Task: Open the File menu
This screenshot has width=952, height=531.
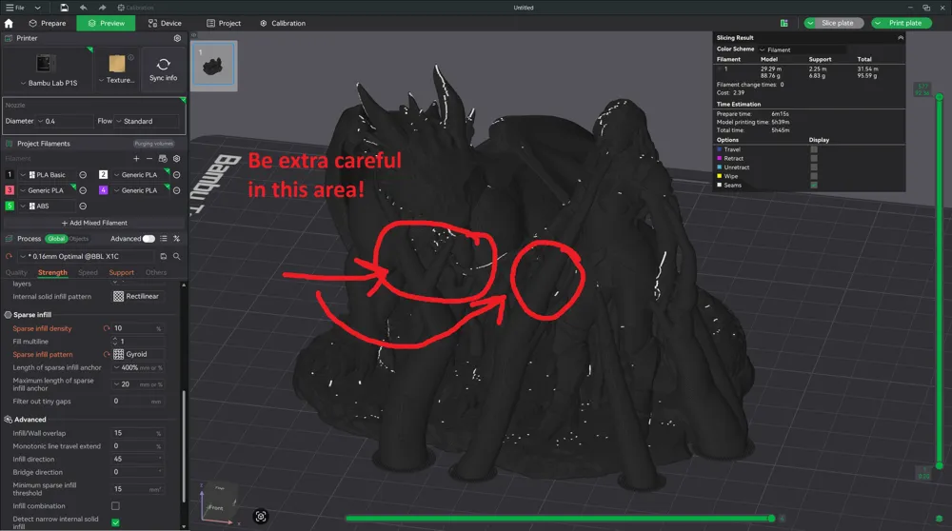Action: click(x=15, y=8)
